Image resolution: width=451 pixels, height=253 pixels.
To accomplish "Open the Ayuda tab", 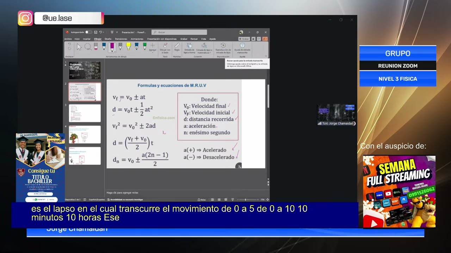I will click(212, 39).
